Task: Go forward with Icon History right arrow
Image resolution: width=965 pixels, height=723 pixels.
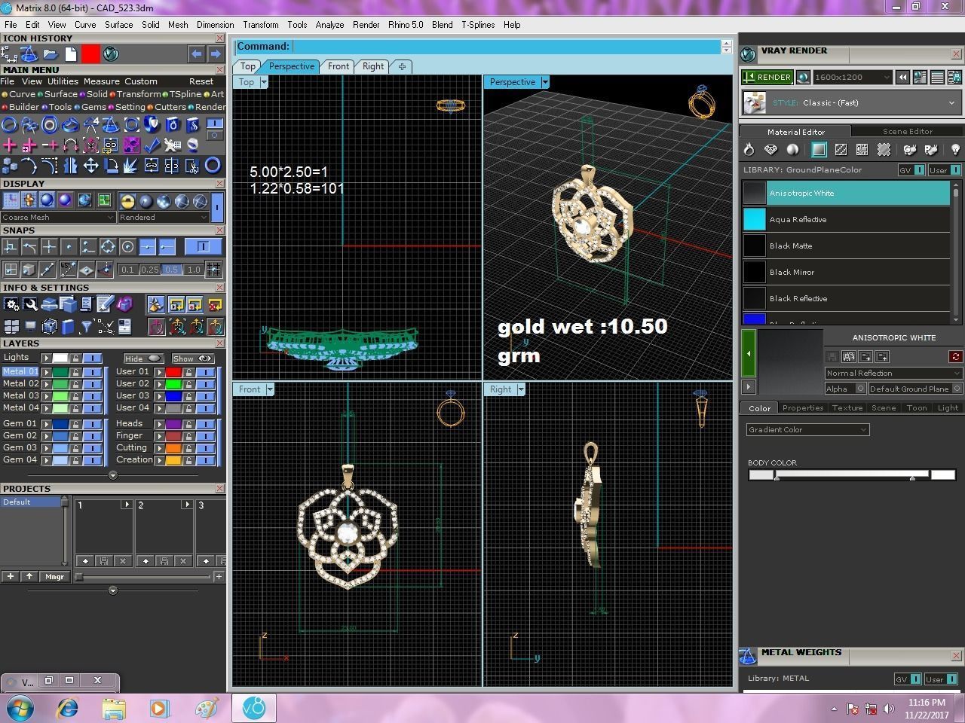Action: tap(215, 54)
